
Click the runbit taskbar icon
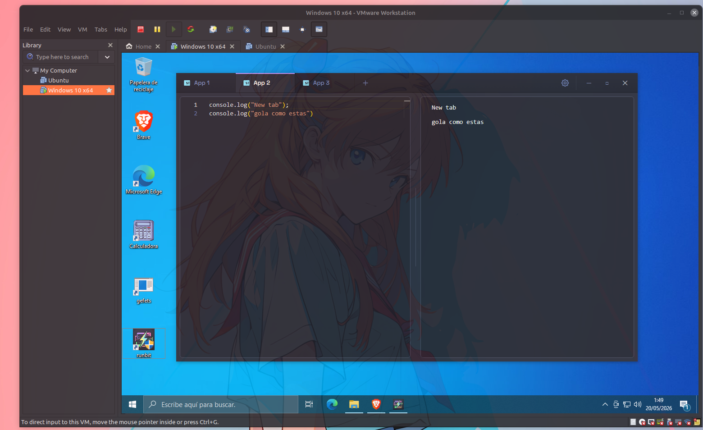(398, 405)
